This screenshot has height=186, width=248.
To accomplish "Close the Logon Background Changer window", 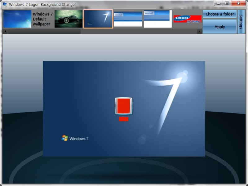I will pos(238,3).
